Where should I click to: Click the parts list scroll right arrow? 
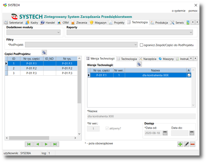[x=75, y=138]
